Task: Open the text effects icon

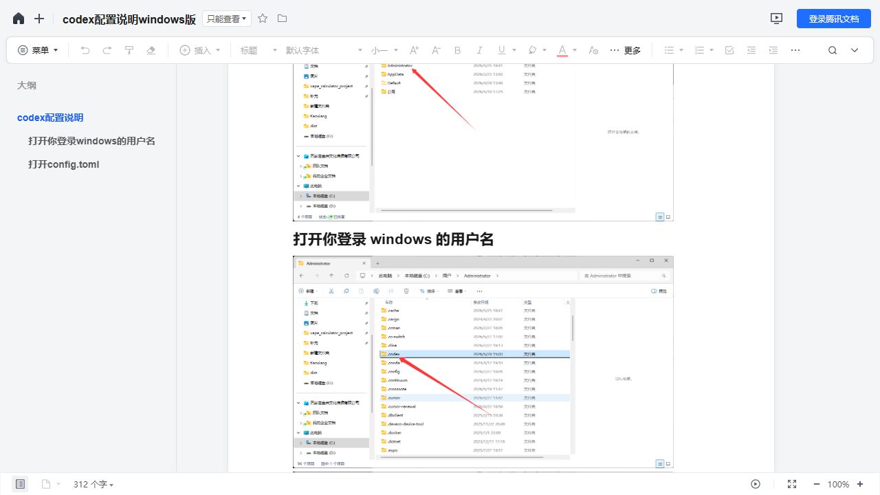Action: pyautogui.click(x=594, y=50)
